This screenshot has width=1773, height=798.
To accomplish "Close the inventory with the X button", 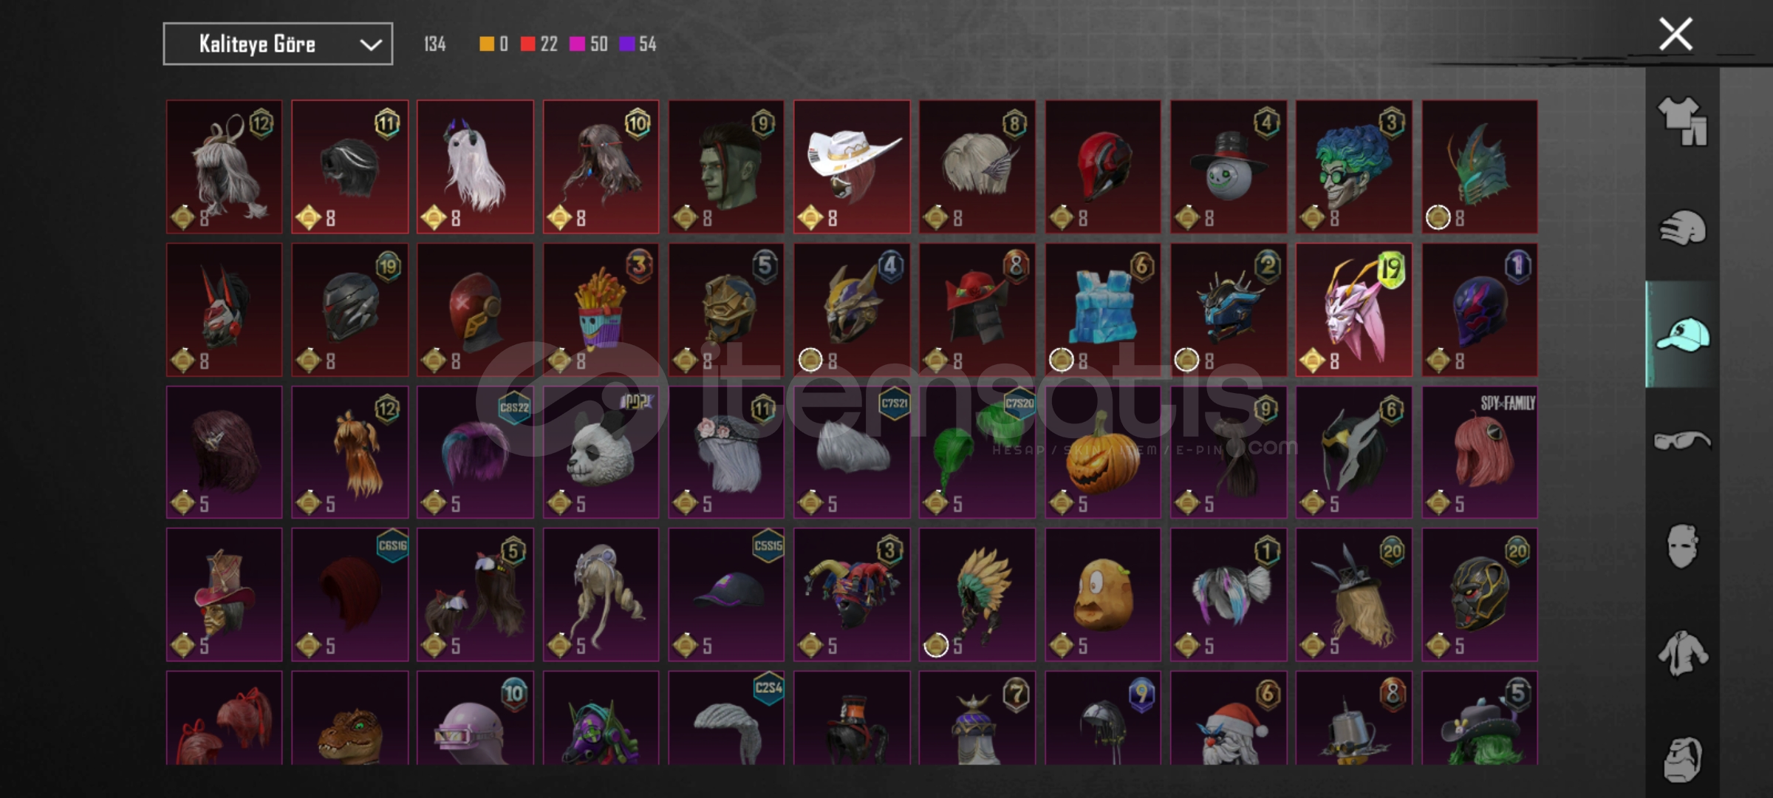I will (x=1675, y=34).
